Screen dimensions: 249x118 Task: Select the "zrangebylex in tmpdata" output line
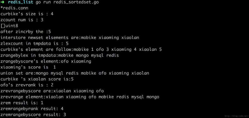pyautogui.click(x=59, y=55)
